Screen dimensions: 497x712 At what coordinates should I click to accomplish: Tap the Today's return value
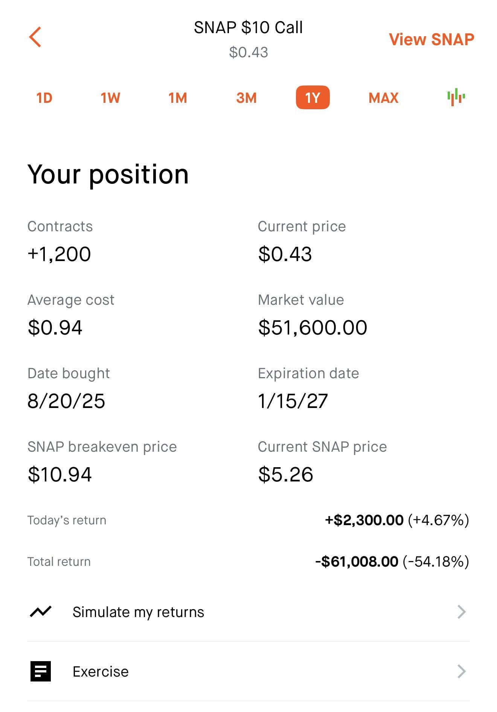pyautogui.click(x=396, y=520)
